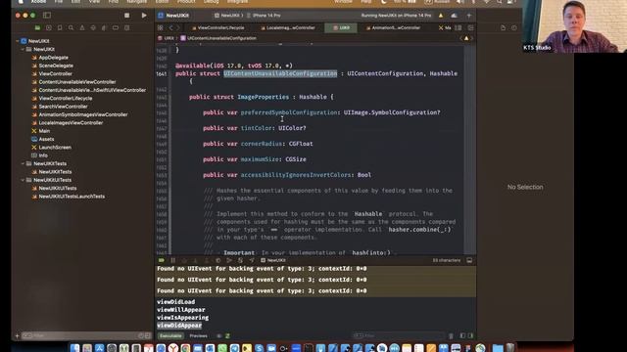Open the related items grid menu
This screenshot has height=352, width=627.
(161, 28)
